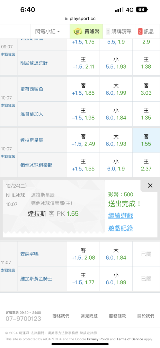Screen dimensions: 160x348
Task: Expand the 閃電小紅 user dropdown
Action: 48,32
